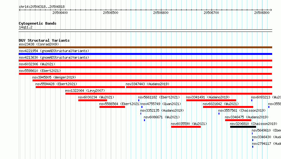
Task: Click the blue marker under nsv2794117
Action: point(253,147)
